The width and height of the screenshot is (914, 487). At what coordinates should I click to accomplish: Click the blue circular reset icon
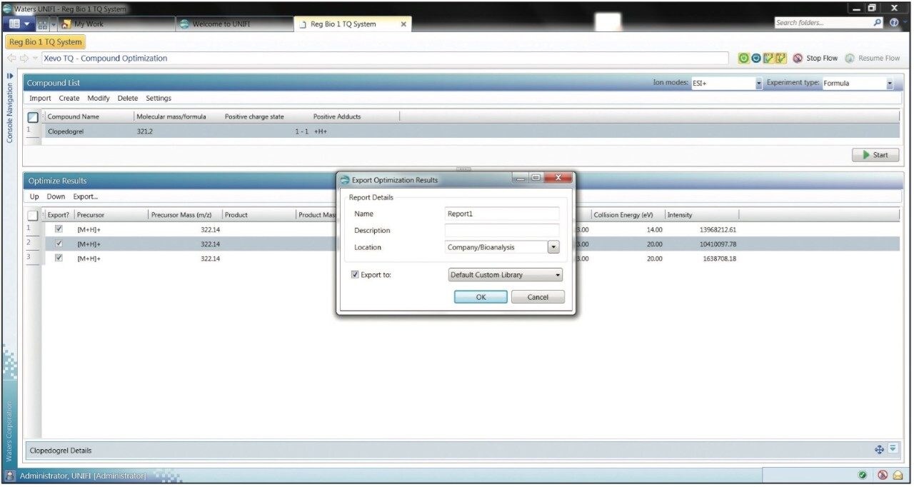coord(755,59)
